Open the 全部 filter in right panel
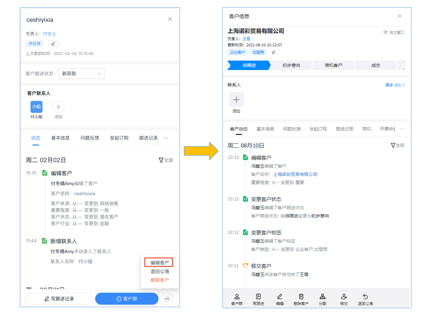This screenshot has height=312, width=424. tap(397, 145)
